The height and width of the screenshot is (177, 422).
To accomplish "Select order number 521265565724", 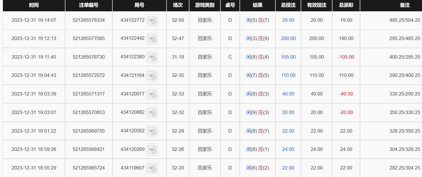I will (89, 168).
